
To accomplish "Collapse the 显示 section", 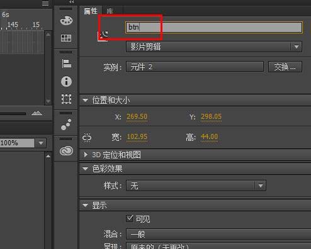I will pyautogui.click(x=86, y=205).
